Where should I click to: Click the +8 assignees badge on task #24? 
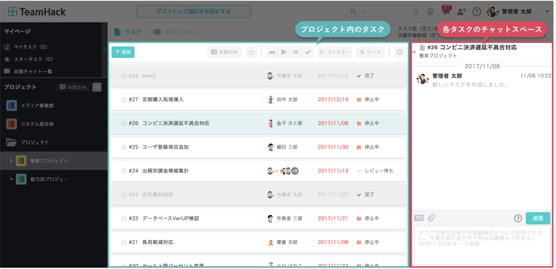tap(295, 171)
